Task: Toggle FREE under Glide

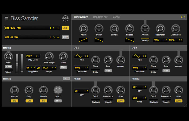Action: 63,67
